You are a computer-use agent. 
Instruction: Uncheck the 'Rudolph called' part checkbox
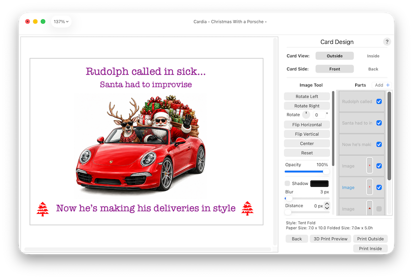tap(379, 101)
